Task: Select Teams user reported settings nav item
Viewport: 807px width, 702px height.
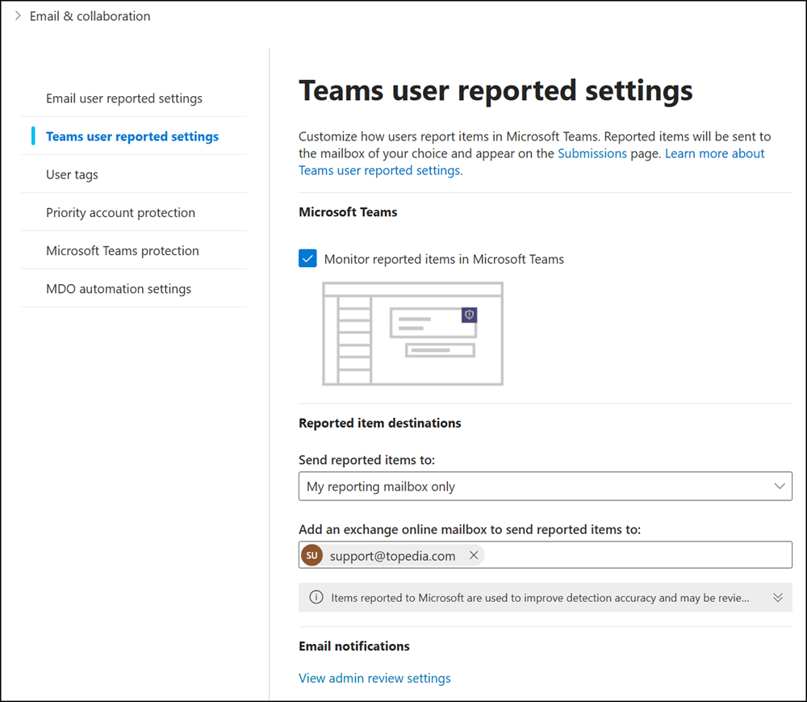Action: pos(132,136)
